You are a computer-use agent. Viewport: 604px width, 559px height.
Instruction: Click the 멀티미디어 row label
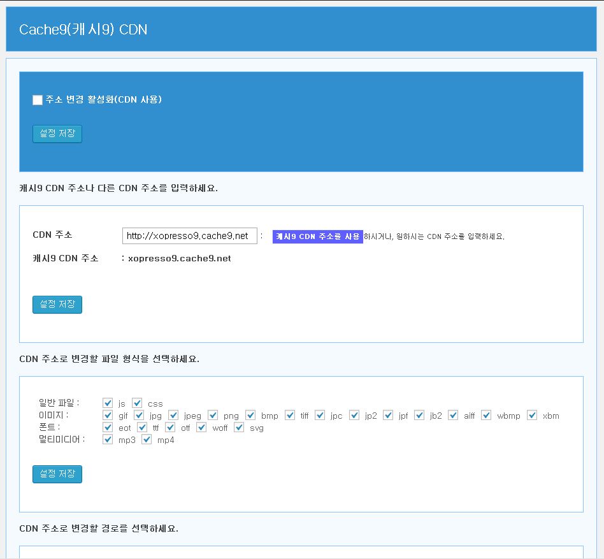(x=62, y=440)
